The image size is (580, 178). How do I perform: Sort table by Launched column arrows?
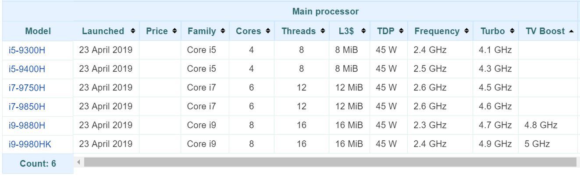click(x=133, y=31)
